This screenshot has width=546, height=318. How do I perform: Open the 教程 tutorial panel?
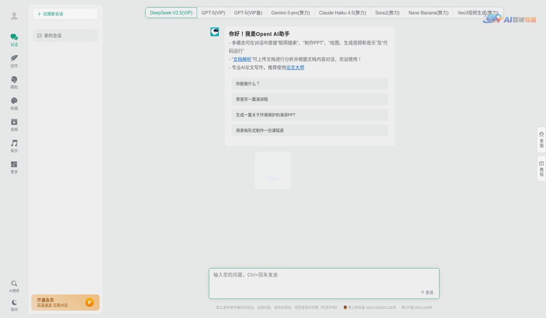(541, 168)
